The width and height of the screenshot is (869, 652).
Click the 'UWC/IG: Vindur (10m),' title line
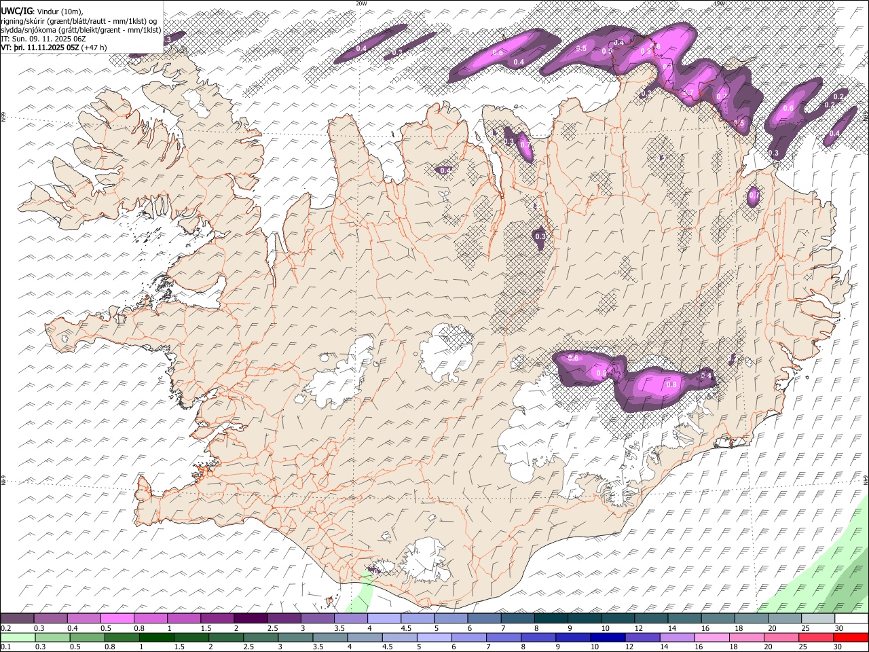(x=42, y=12)
